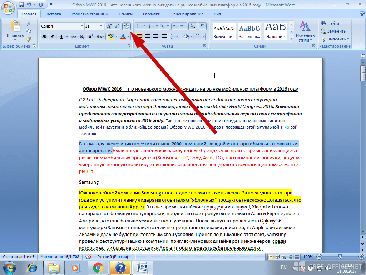Clear formatting with the eraser icon
Screen dimensions: 366x275
pyautogui.click(x=126, y=26)
